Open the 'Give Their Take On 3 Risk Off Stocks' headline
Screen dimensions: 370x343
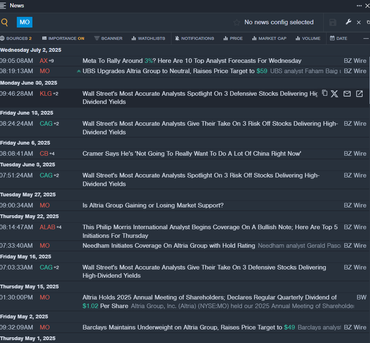pos(210,128)
